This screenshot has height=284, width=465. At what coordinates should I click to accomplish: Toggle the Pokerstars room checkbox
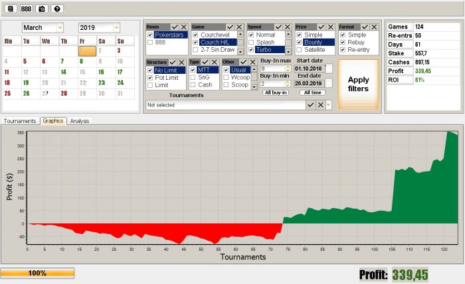tap(150, 35)
